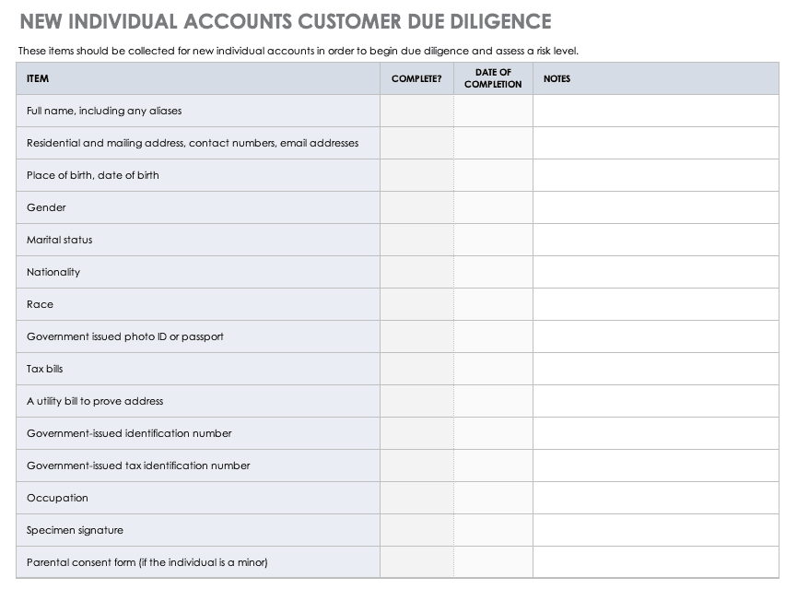797x601 pixels.
Task: Click the Complete? cell for Specimen signature row
Action: click(416, 530)
